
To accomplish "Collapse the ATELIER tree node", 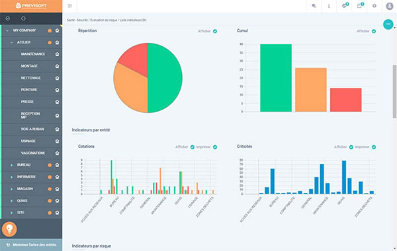I will point(12,42).
